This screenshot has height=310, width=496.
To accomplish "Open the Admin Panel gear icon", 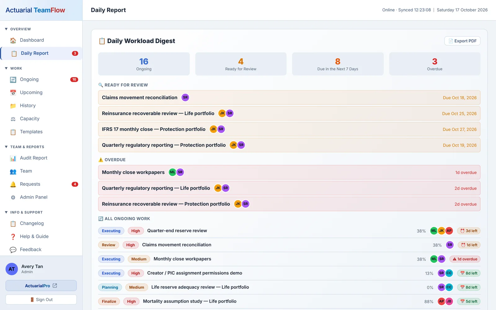I will point(13,197).
